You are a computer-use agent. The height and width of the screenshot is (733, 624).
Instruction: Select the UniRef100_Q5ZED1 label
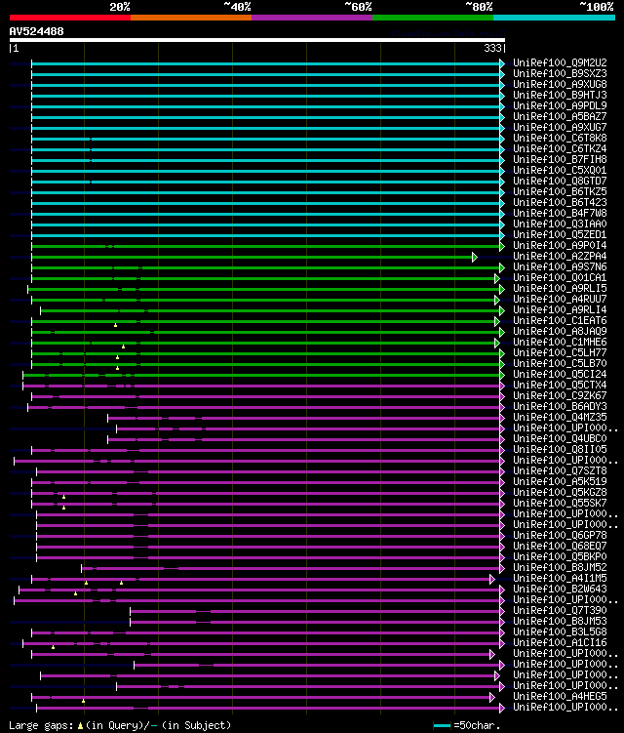click(x=560, y=234)
